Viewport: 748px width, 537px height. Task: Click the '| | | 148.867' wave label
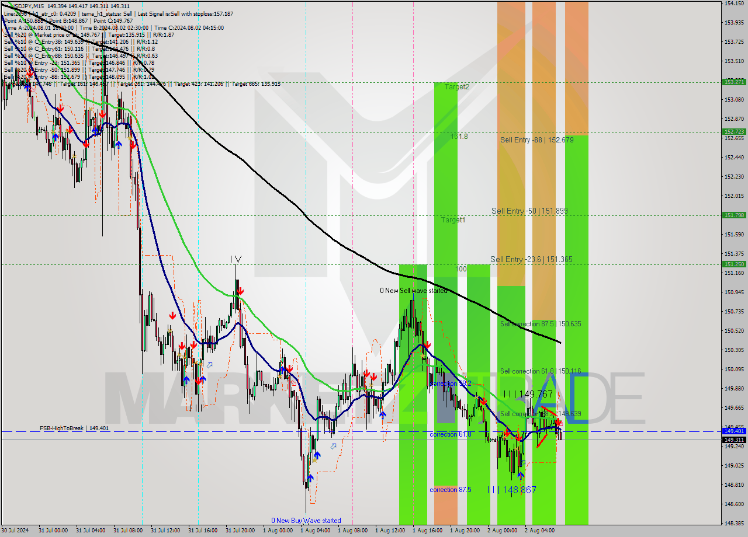(511, 490)
